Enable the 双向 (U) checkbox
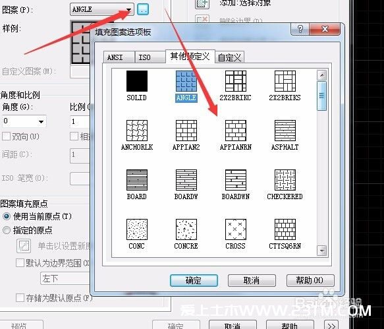The height and width of the screenshot is (329, 384). pos(6,136)
